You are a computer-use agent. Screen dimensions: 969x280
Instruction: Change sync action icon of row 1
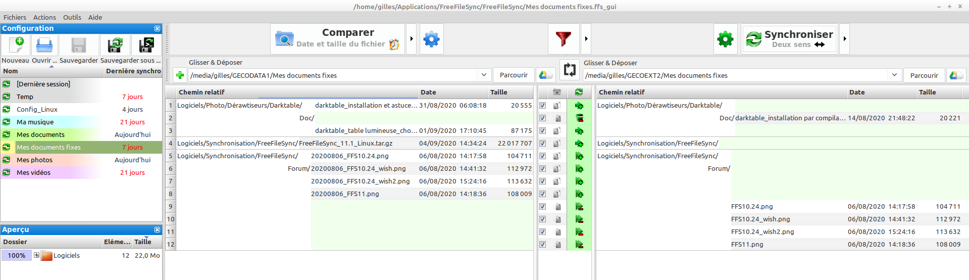pos(579,106)
